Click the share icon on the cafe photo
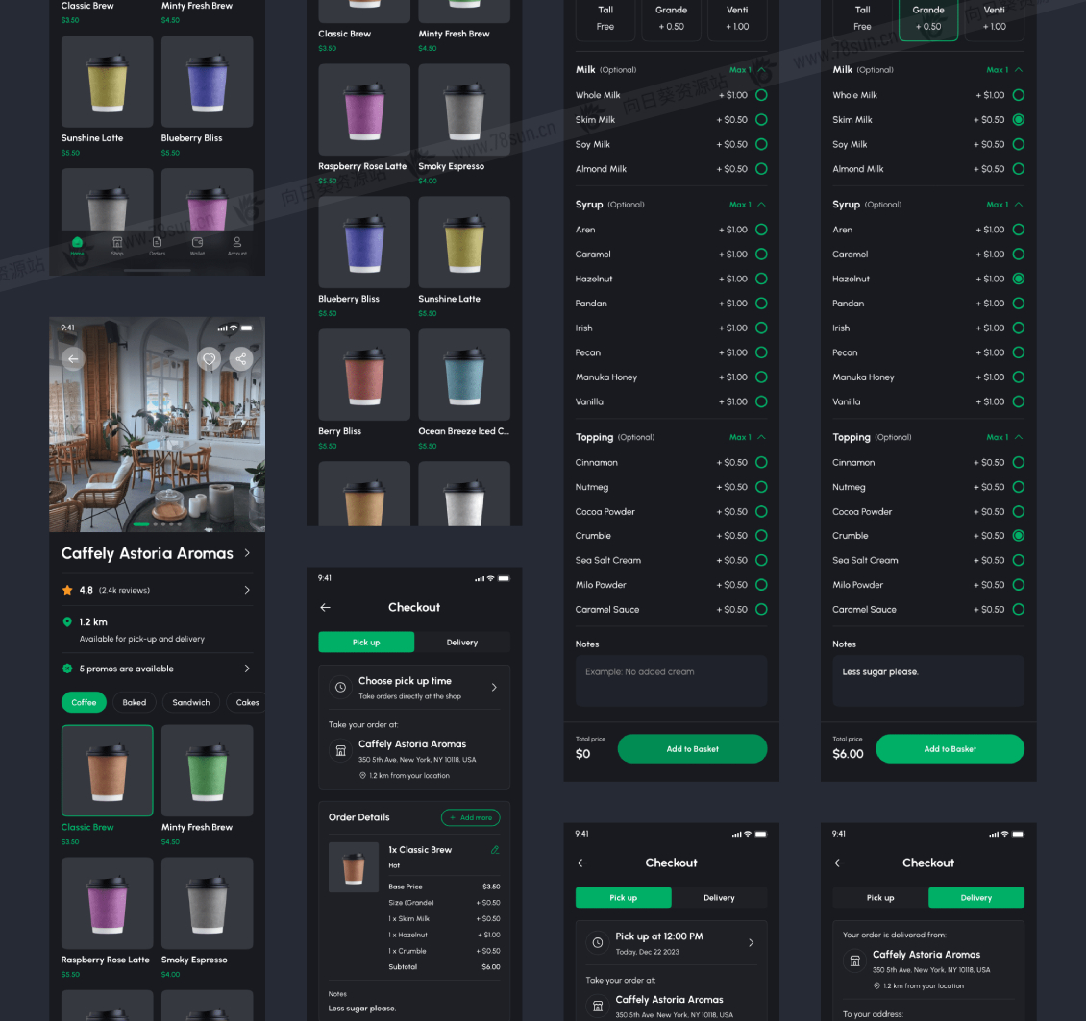This screenshot has width=1086, height=1021. click(240, 359)
